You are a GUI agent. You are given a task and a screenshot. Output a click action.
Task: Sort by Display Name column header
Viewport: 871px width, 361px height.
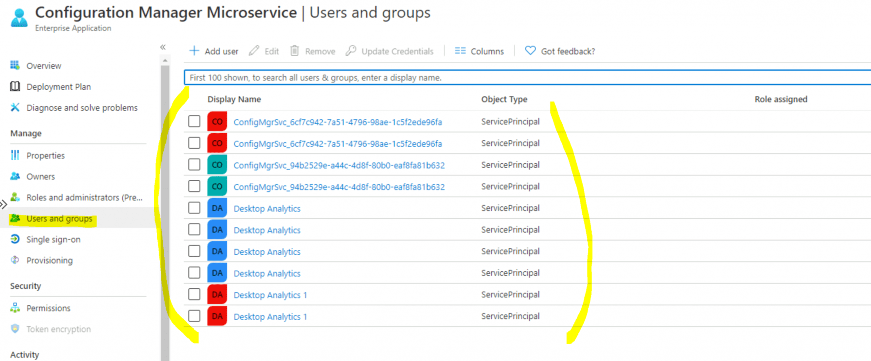[x=234, y=99]
